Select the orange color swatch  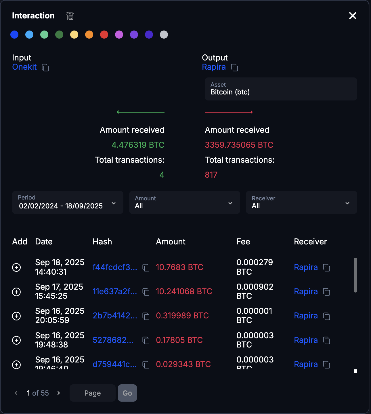click(89, 35)
